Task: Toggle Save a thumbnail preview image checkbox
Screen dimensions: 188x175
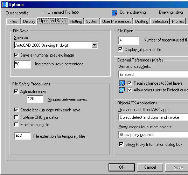Action: tap(16, 55)
